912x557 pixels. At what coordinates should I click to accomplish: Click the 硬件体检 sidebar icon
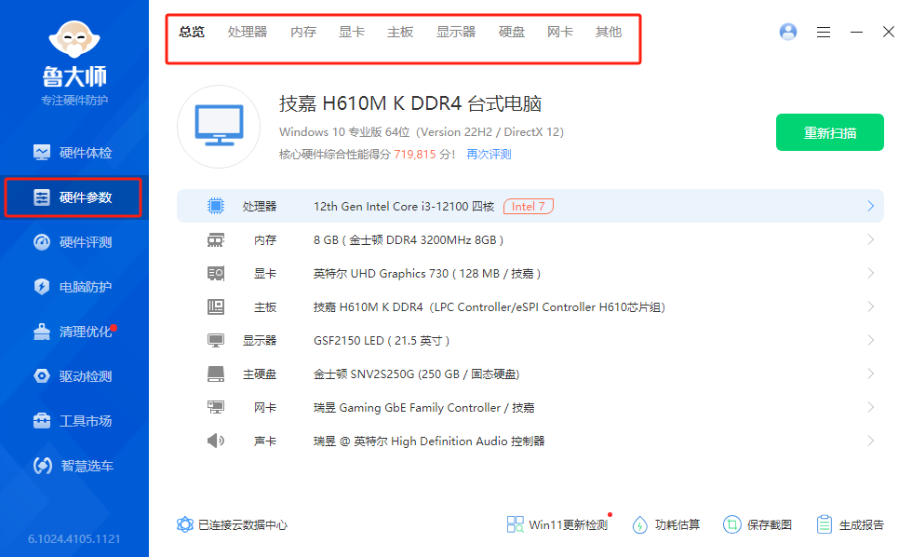click(42, 153)
